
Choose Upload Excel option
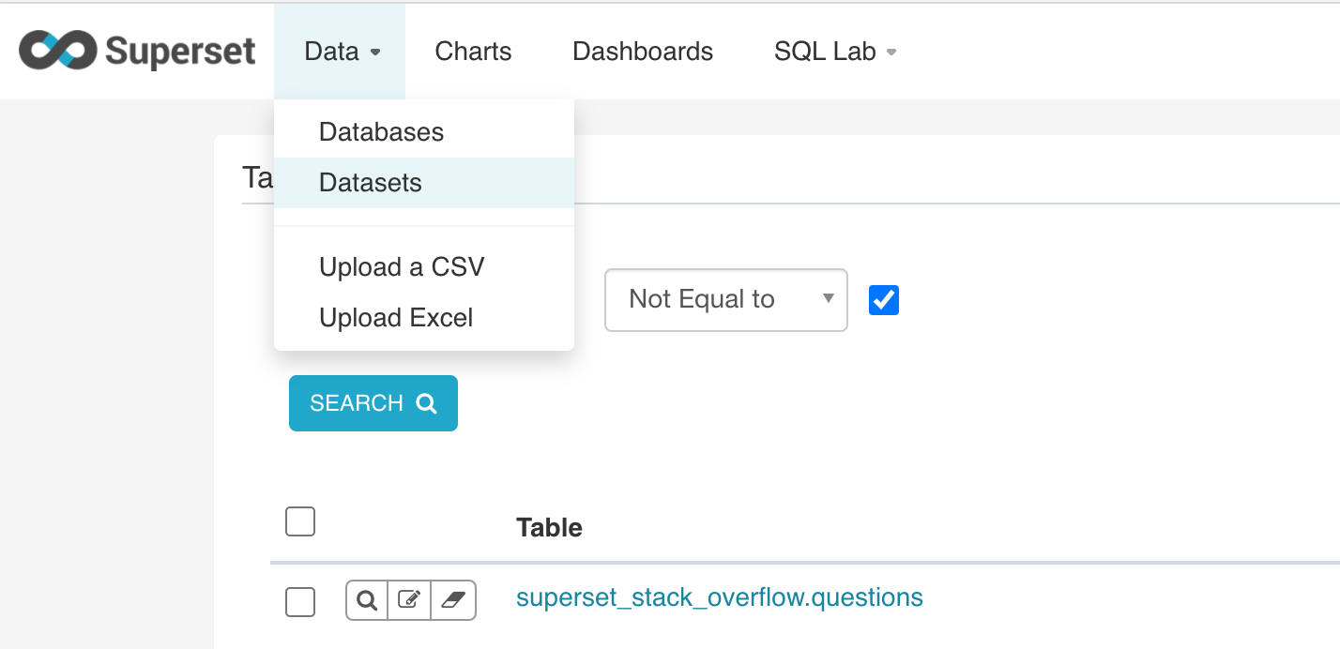pos(395,317)
